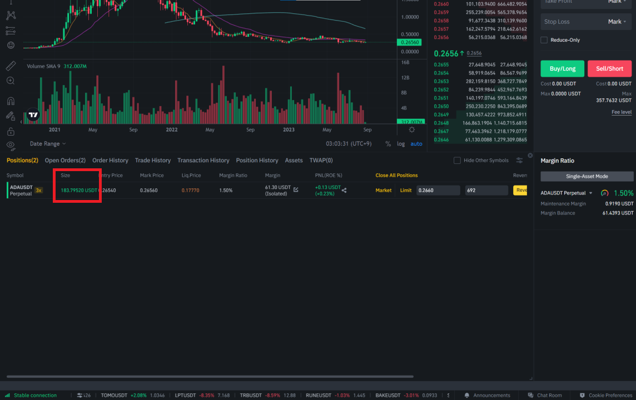Switch to the TWAP(0) tab
636x400 pixels.
coord(321,161)
